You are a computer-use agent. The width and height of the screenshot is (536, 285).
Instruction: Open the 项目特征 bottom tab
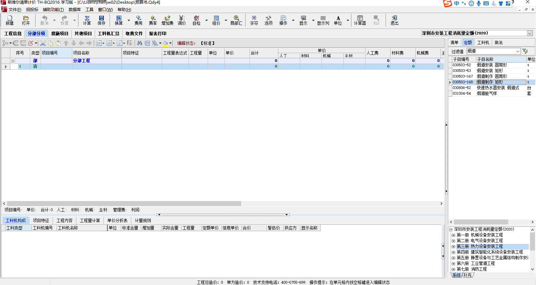click(41, 221)
